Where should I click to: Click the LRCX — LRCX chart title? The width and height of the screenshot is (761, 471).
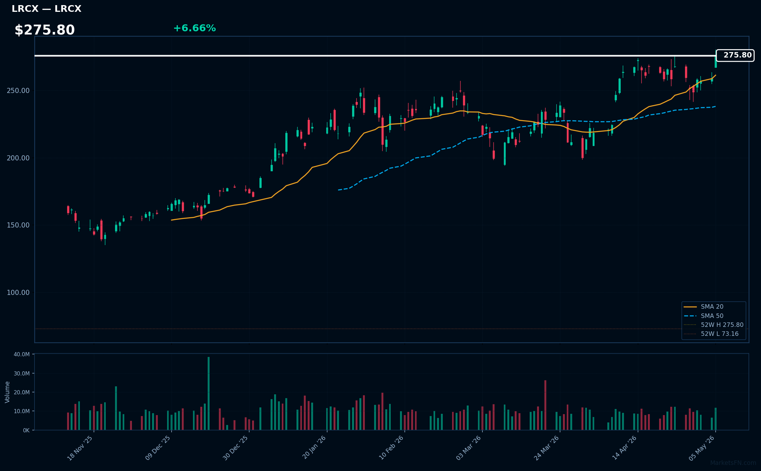pos(46,9)
